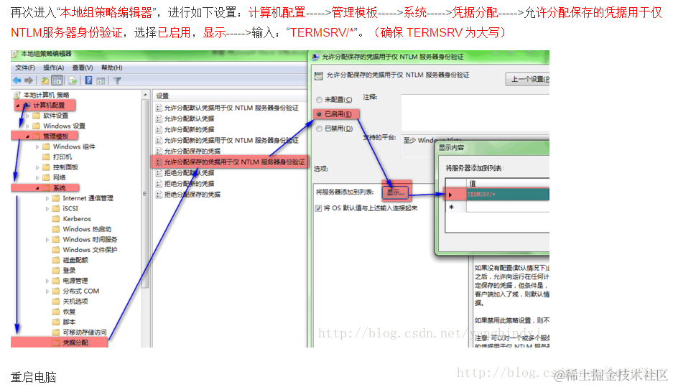673x387 pixels.
Task: Click the folder icon beside Windows 设置
Action: [36, 126]
